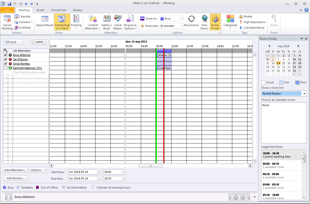This screenshot has width=310, height=204.
Task: Send meeting to OneNote
Action: point(23,28)
